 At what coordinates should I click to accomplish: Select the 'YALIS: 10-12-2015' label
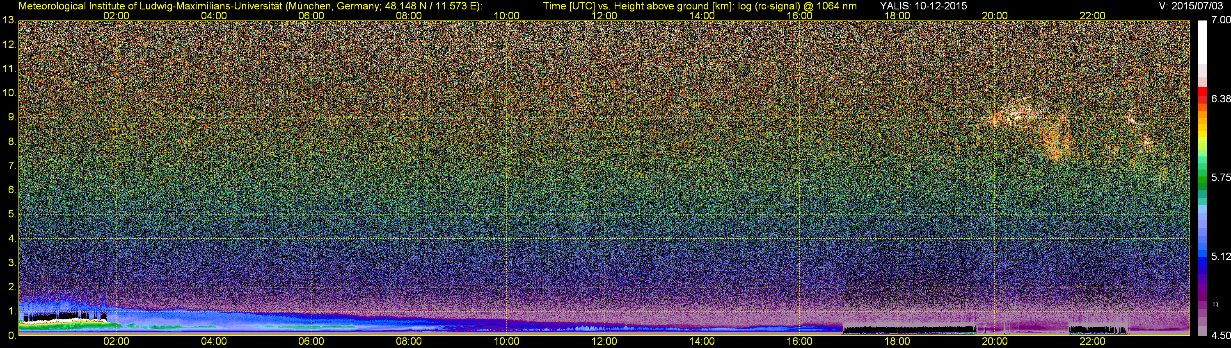point(923,6)
